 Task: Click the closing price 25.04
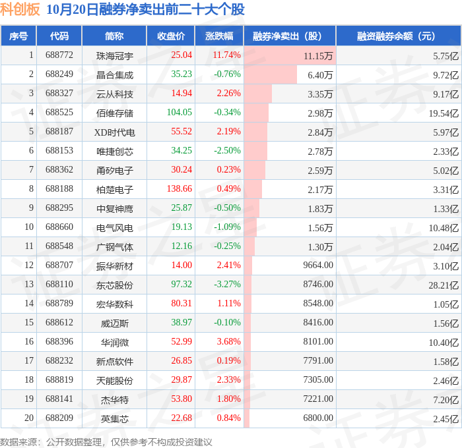(x=181, y=55)
